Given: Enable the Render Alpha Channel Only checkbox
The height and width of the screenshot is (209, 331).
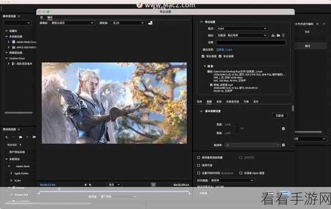Looking at the screenshot, I should click(241, 173).
